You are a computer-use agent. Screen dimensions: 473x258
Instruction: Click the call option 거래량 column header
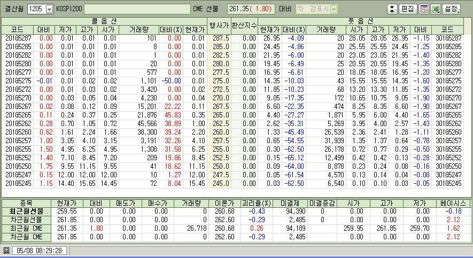coord(142,29)
